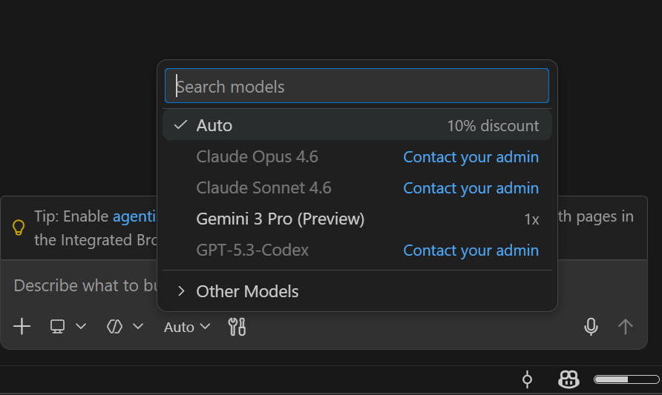Click the usage progress bar in status bar
This screenshot has height=395, width=662.
click(626, 379)
